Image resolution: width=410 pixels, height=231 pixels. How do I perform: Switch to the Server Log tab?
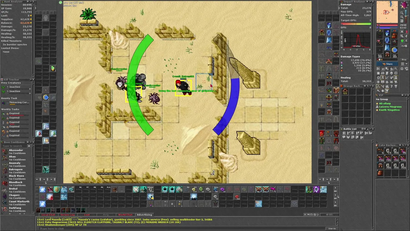[67, 215]
